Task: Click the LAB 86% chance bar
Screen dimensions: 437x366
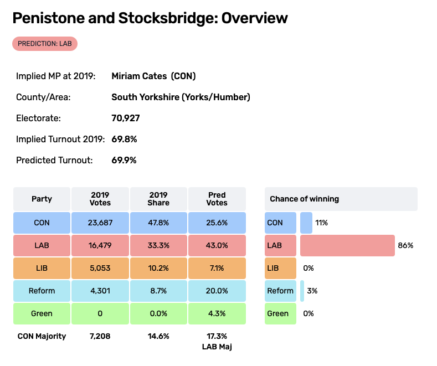Action: tap(347, 246)
